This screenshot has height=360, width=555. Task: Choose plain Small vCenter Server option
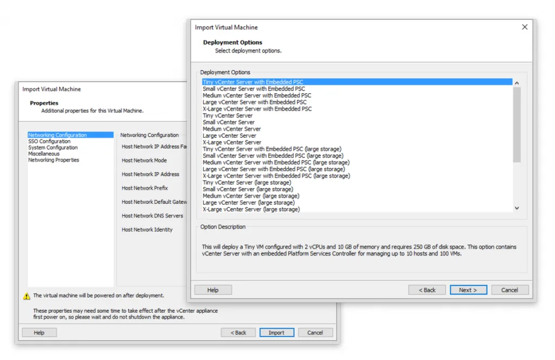click(x=357, y=122)
